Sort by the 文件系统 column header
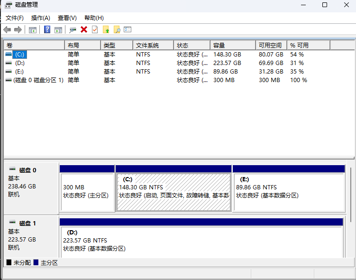Screen dimensions: 356x280 coord(154,45)
